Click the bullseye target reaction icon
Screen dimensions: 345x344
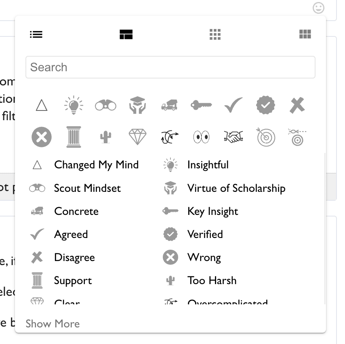coord(266,137)
